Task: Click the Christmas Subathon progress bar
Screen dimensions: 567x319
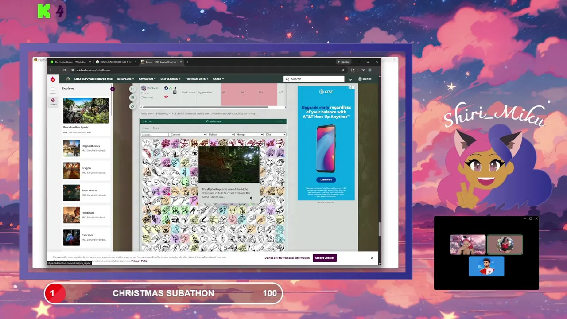Action: (x=163, y=293)
